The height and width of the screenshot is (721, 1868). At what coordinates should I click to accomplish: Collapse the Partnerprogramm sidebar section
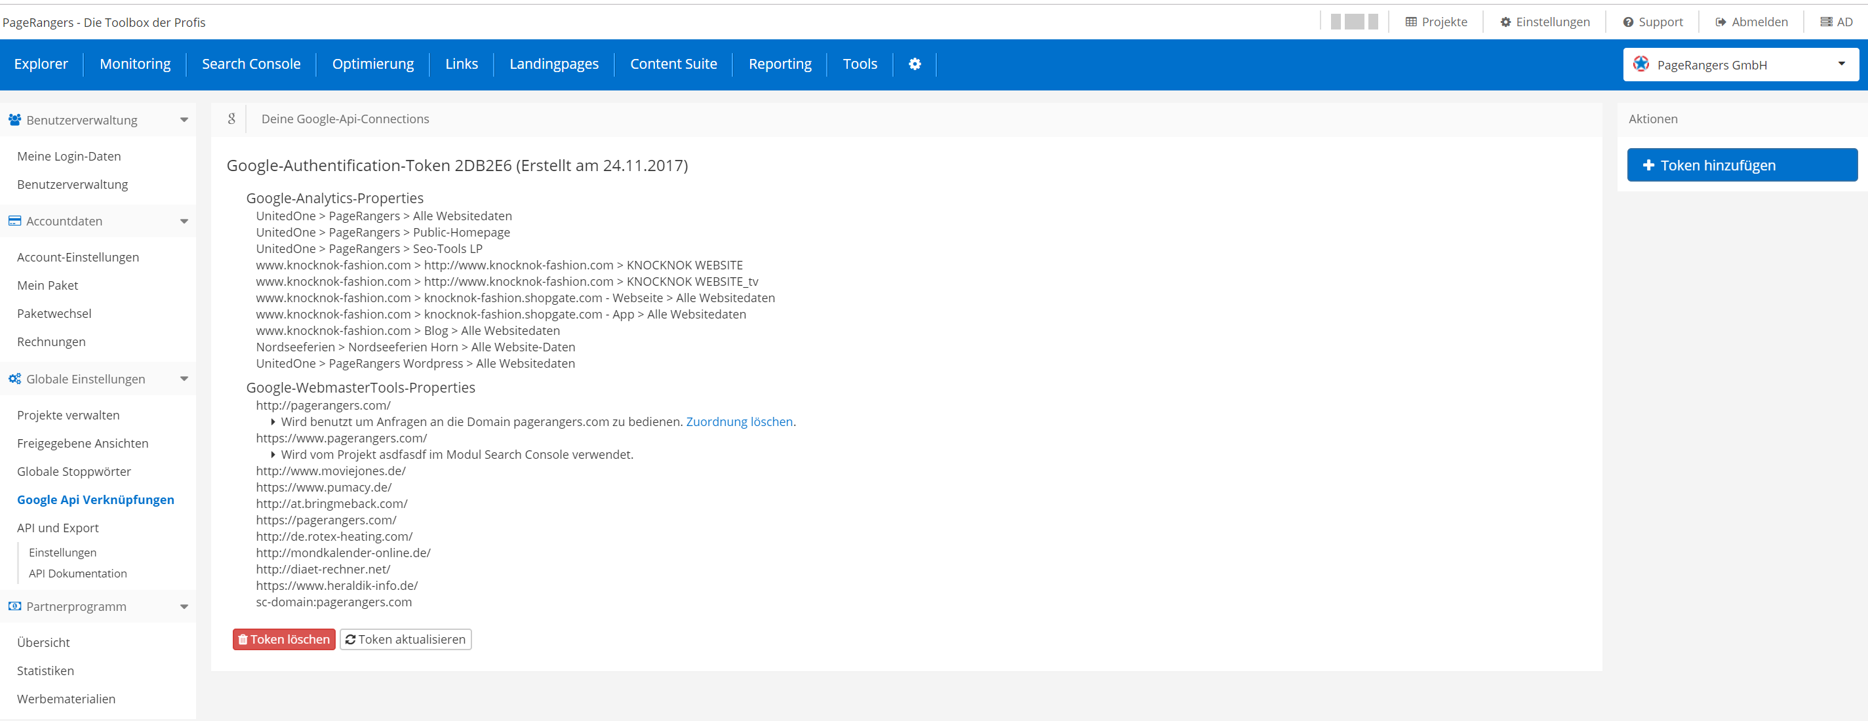(184, 607)
